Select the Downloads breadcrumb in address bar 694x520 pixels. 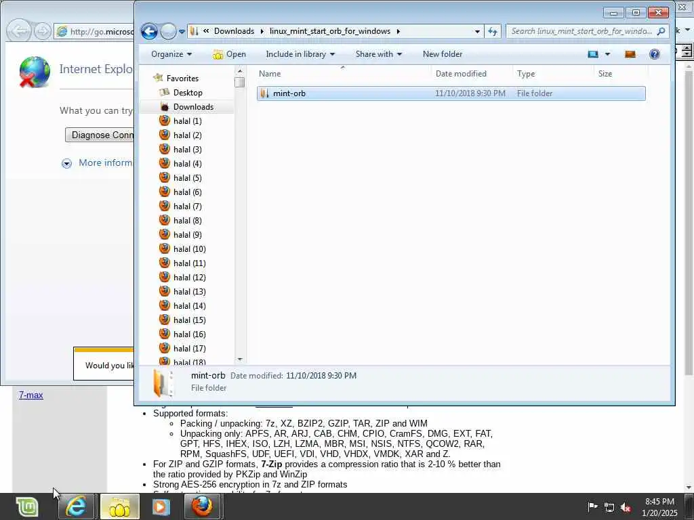[234, 31]
